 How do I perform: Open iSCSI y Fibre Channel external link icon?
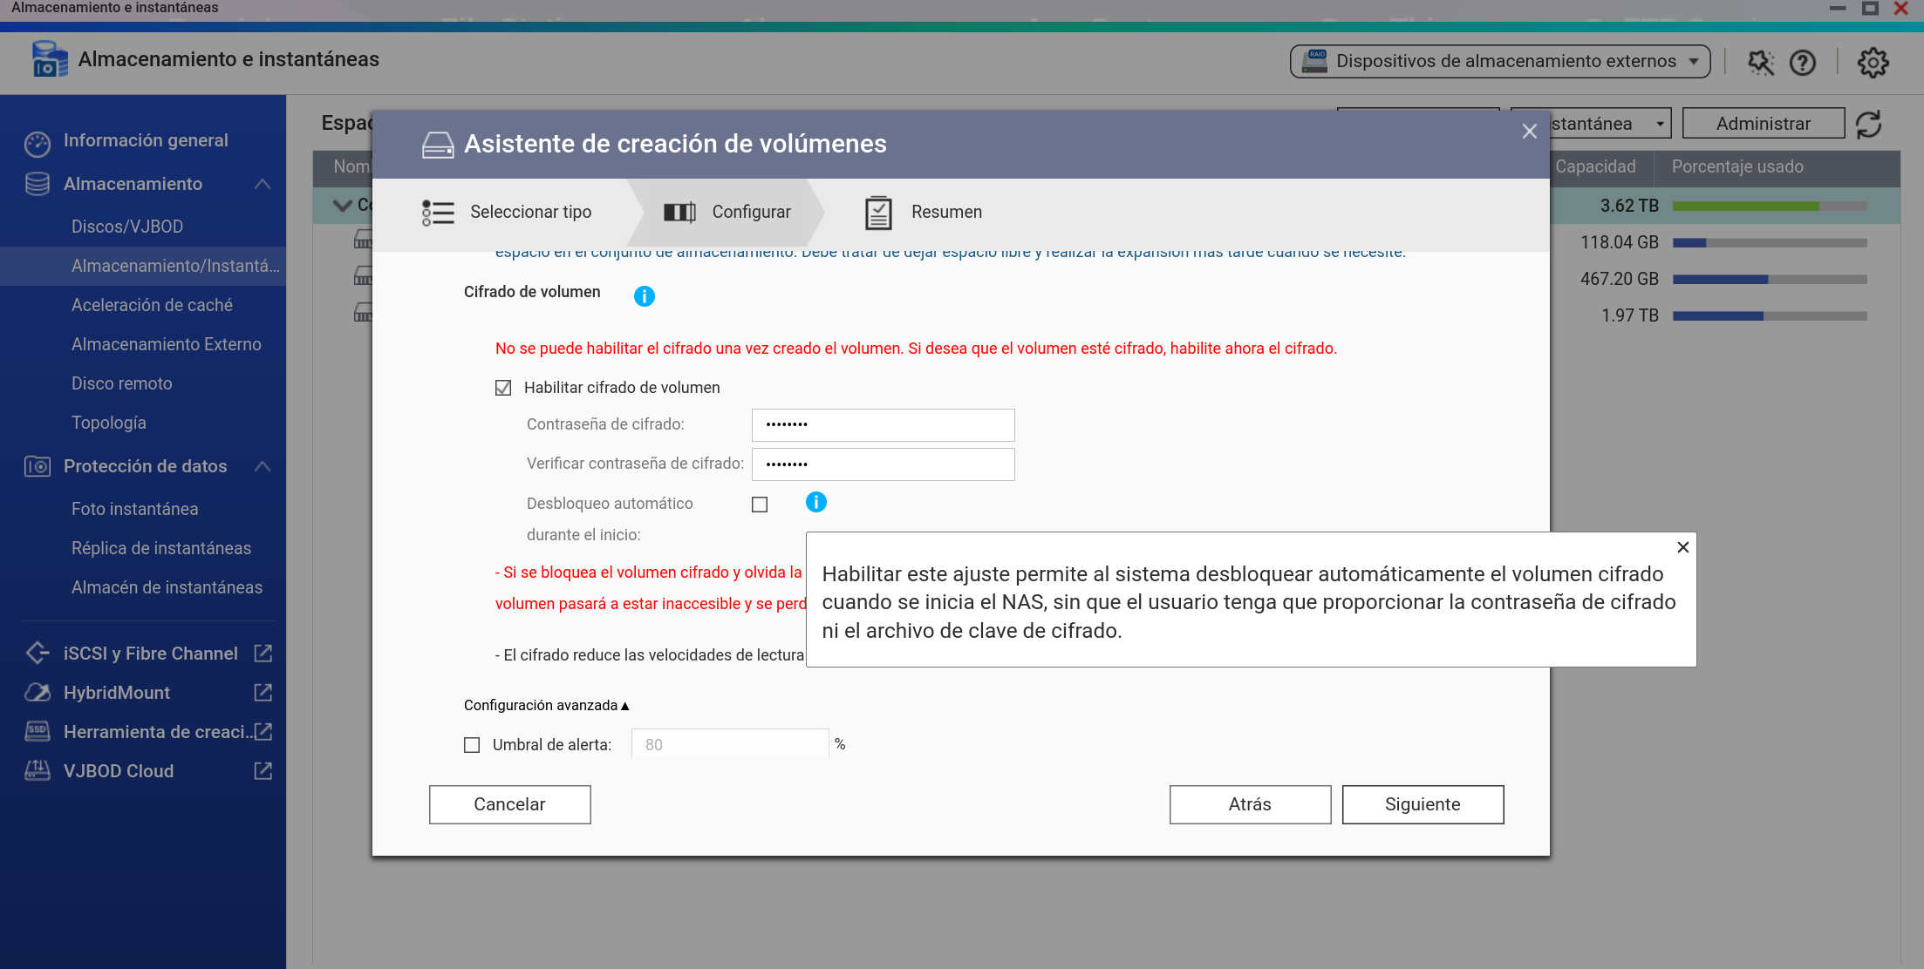click(x=263, y=654)
